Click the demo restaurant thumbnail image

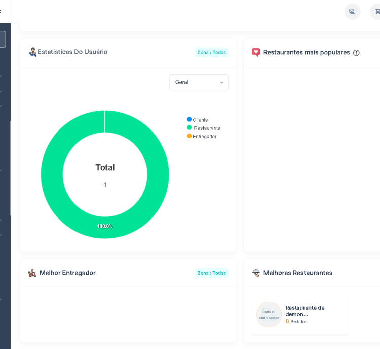(x=269, y=315)
